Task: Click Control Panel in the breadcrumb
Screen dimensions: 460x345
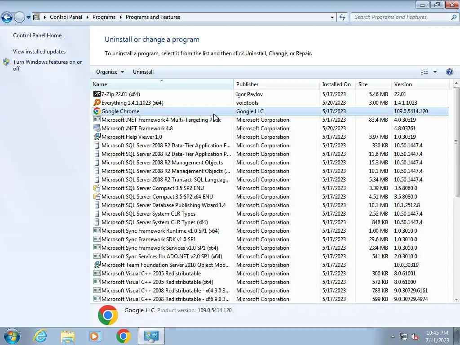Action: click(x=66, y=17)
